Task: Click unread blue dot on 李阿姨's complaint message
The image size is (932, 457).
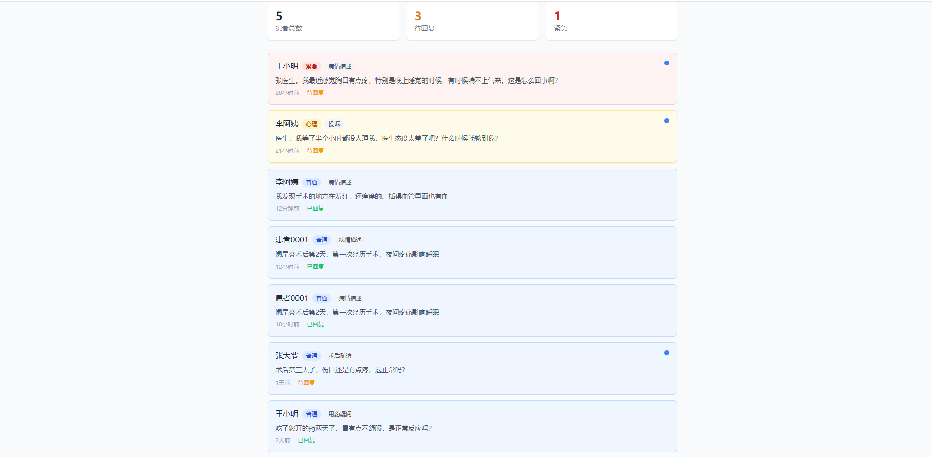Action: (666, 121)
